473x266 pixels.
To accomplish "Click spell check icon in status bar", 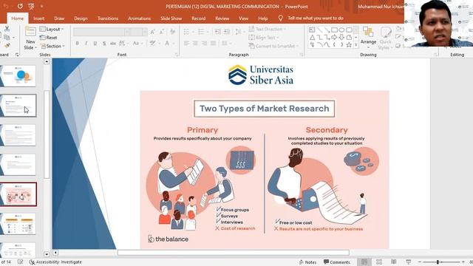I will [20, 262].
